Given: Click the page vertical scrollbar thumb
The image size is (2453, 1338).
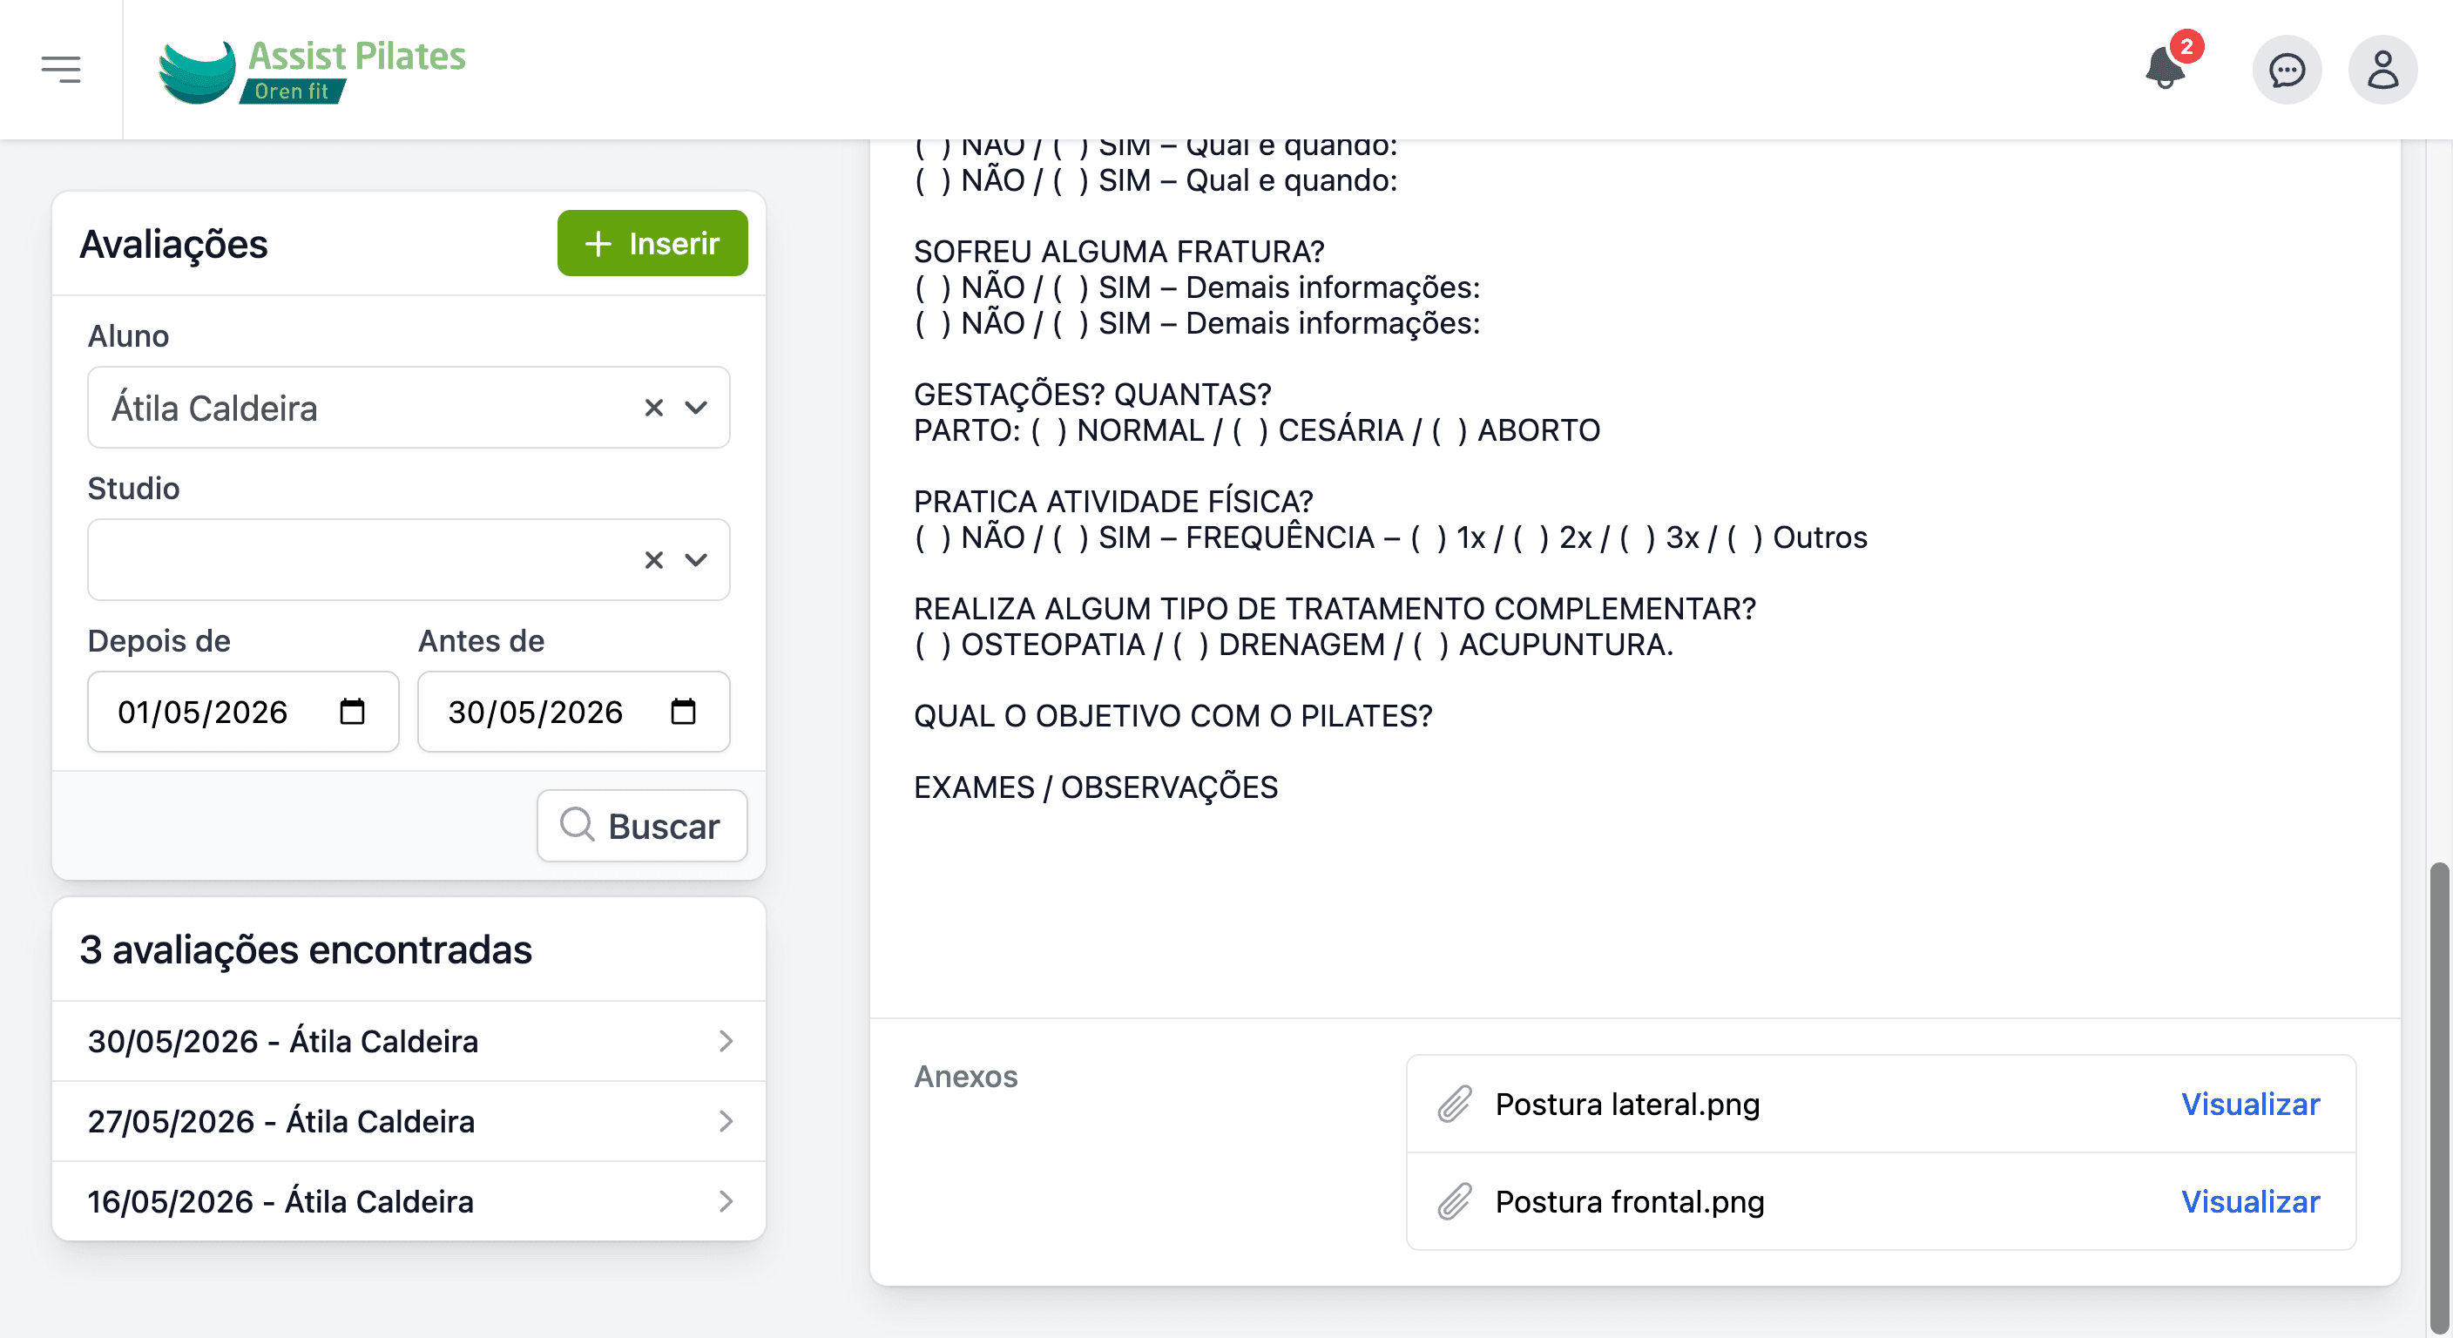Looking at the screenshot, I should pyautogui.click(x=2442, y=1097).
